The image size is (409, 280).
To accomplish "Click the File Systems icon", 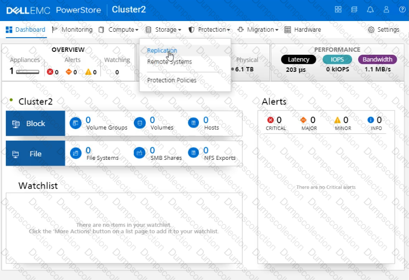I will (76, 153).
